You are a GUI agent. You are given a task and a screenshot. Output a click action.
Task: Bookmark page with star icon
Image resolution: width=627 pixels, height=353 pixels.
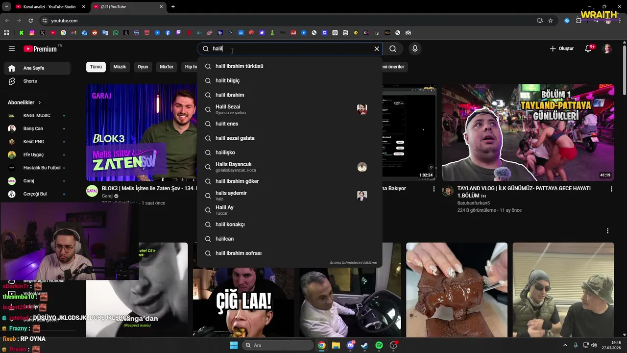[551, 21]
